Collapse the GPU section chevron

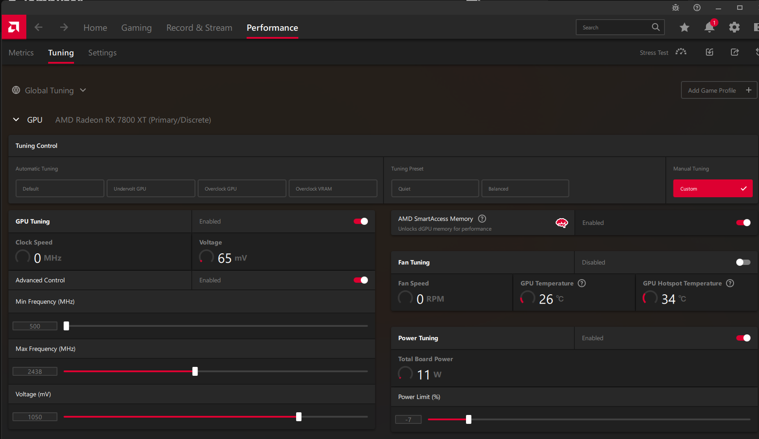(16, 119)
